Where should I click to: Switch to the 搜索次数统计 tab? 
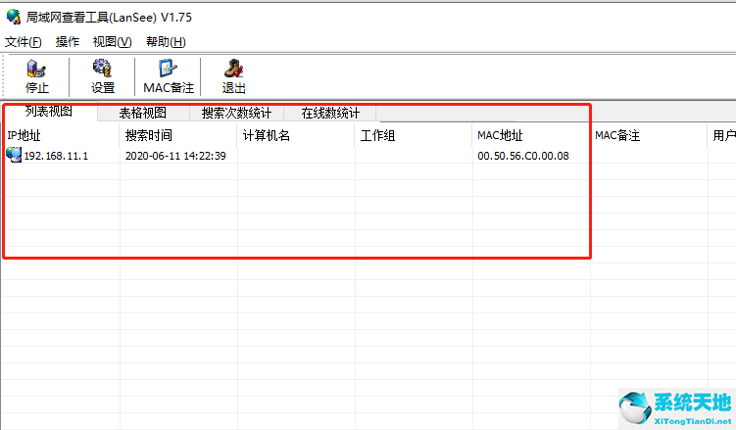coord(236,113)
